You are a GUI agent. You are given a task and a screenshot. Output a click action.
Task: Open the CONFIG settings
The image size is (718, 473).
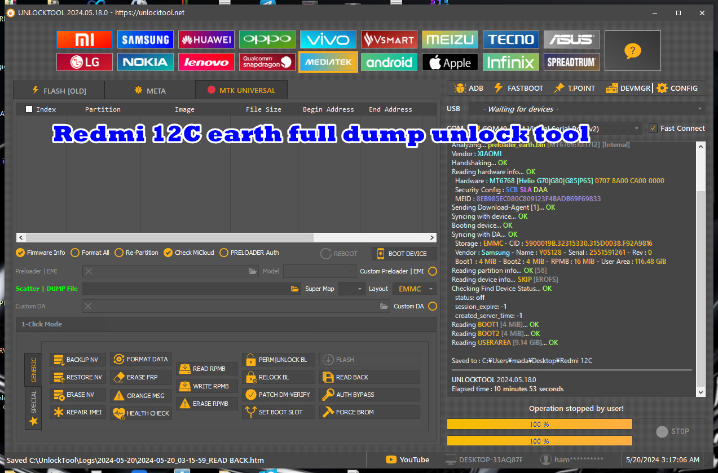point(677,88)
